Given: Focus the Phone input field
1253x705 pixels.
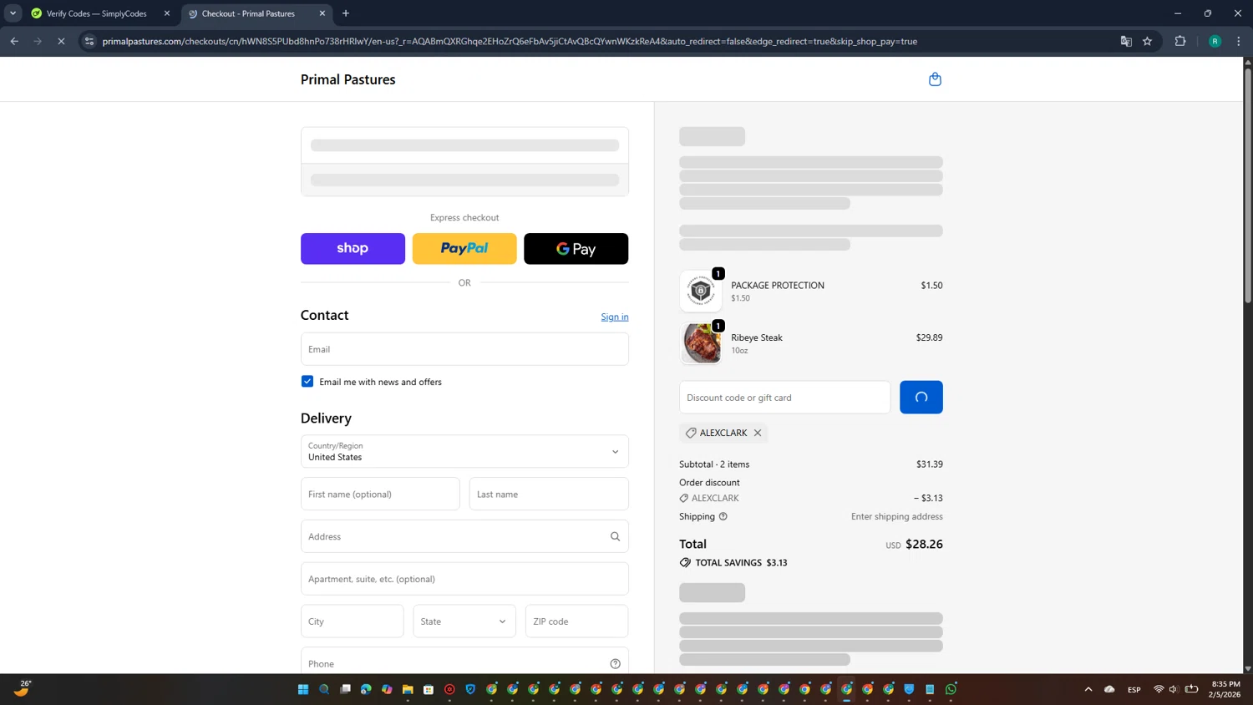Looking at the screenshot, I should pyautogui.click(x=464, y=662).
